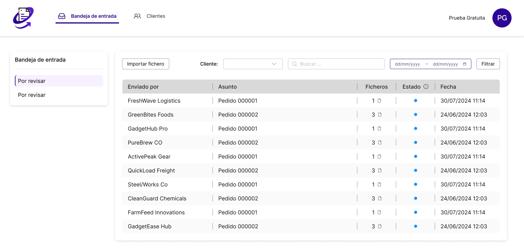Open the FarmFeed Innovations row
The image size is (524, 252).
click(311, 212)
